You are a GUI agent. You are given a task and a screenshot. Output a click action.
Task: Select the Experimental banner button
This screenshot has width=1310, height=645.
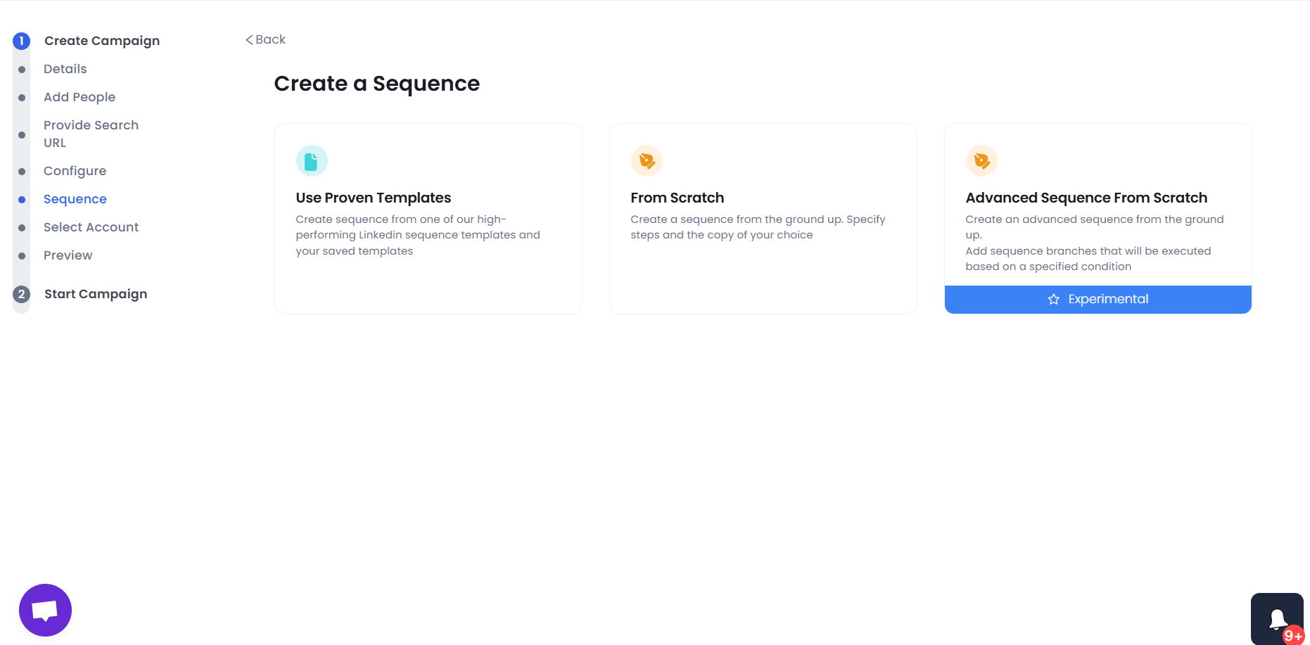[x=1098, y=300]
